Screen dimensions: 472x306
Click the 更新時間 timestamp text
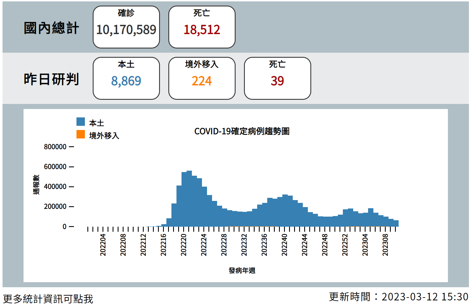(398, 297)
